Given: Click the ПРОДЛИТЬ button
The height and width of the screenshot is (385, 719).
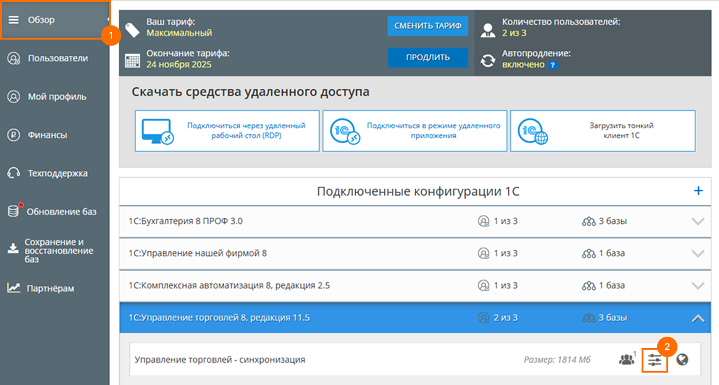Looking at the screenshot, I should [x=427, y=58].
